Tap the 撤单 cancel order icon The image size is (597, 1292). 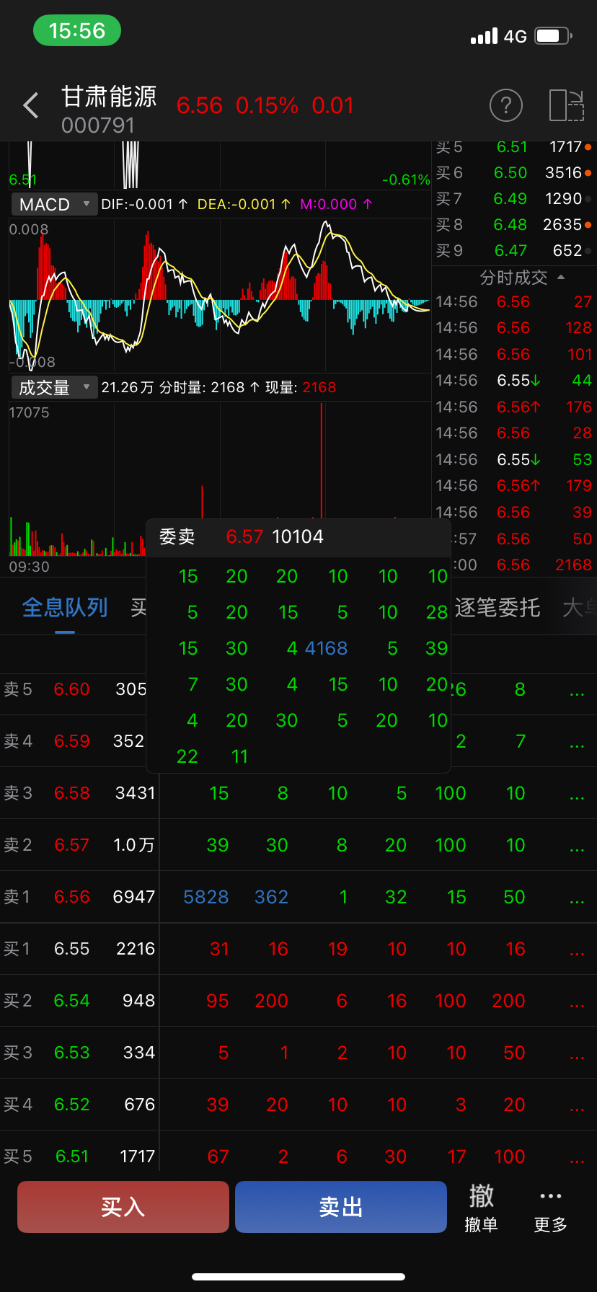point(481,1208)
